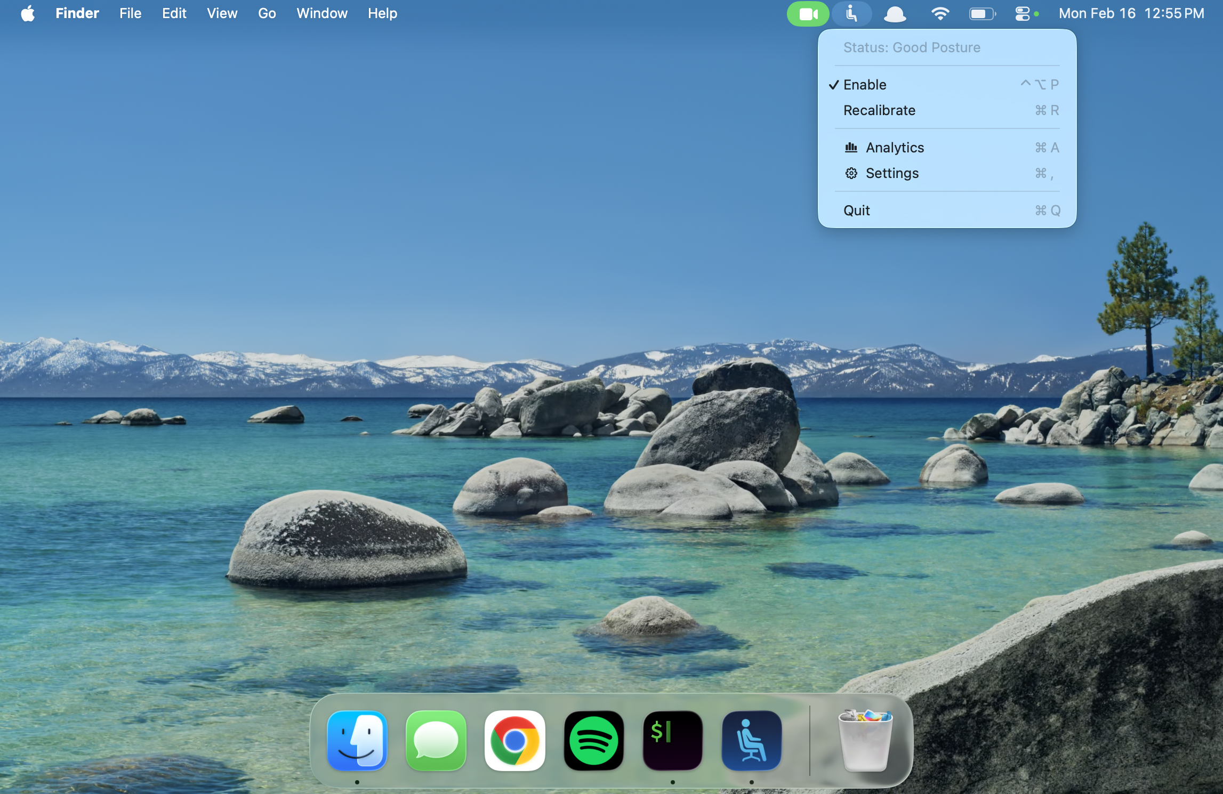Open Spotify from the Dock

tap(593, 741)
